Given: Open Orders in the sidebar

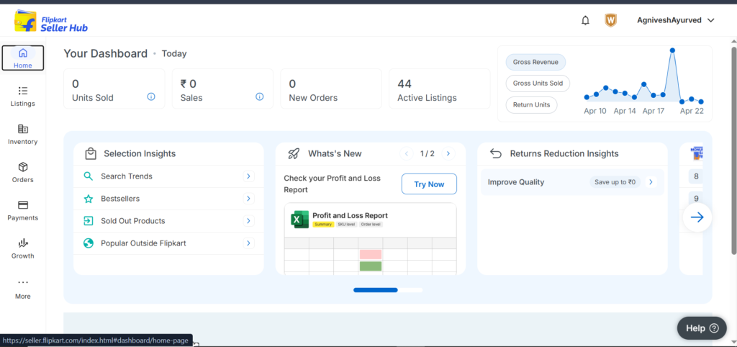Looking at the screenshot, I should [x=22, y=172].
